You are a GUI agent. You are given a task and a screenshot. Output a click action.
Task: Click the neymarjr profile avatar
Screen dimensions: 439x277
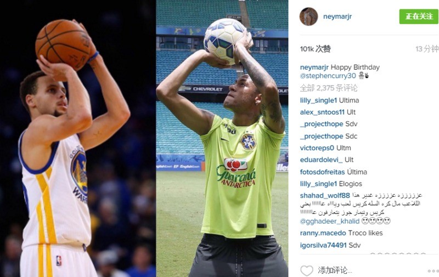tap(308, 16)
